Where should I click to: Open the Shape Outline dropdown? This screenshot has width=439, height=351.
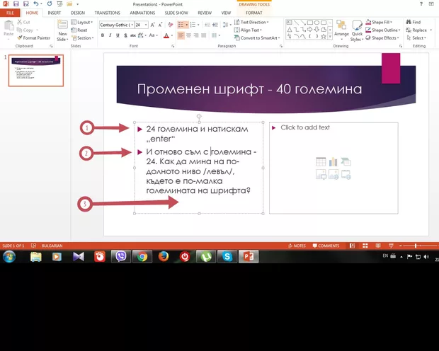pyautogui.click(x=383, y=30)
